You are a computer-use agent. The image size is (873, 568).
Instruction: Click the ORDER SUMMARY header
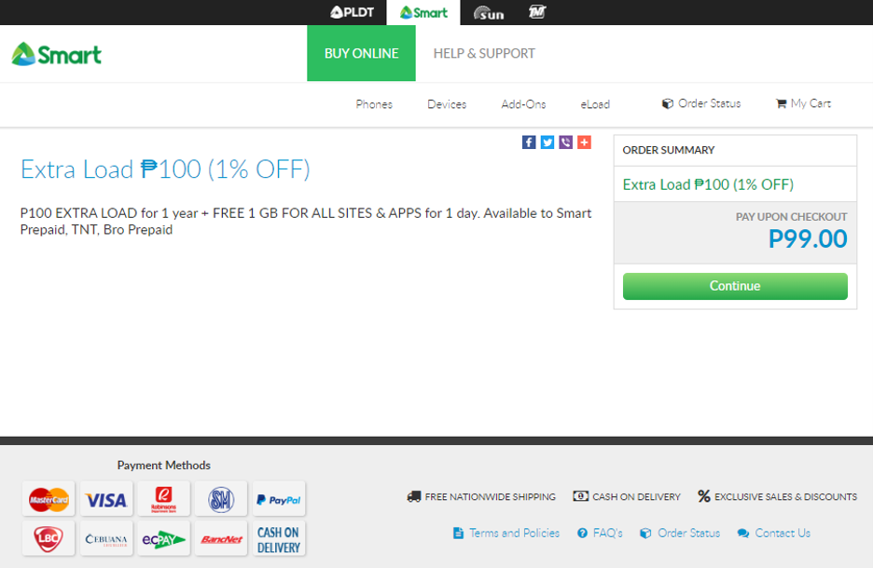[x=668, y=150]
